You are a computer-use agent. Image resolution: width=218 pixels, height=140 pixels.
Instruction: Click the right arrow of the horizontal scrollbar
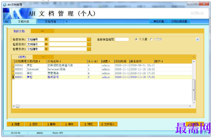(x=190, y=106)
